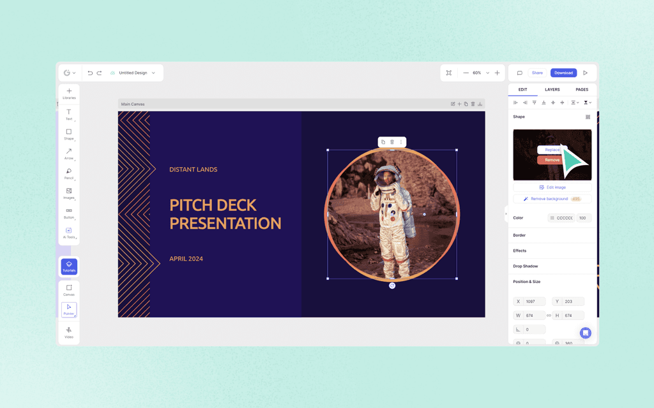
Task: Open the Untitled Design name dropdown
Action: 153,73
